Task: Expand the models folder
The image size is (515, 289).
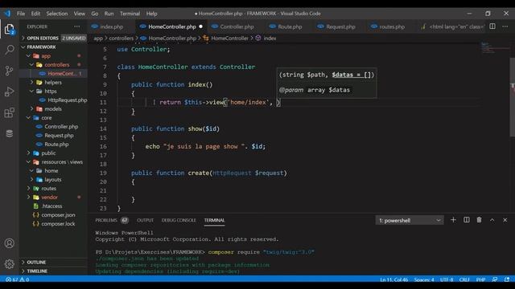Action: click(54, 109)
